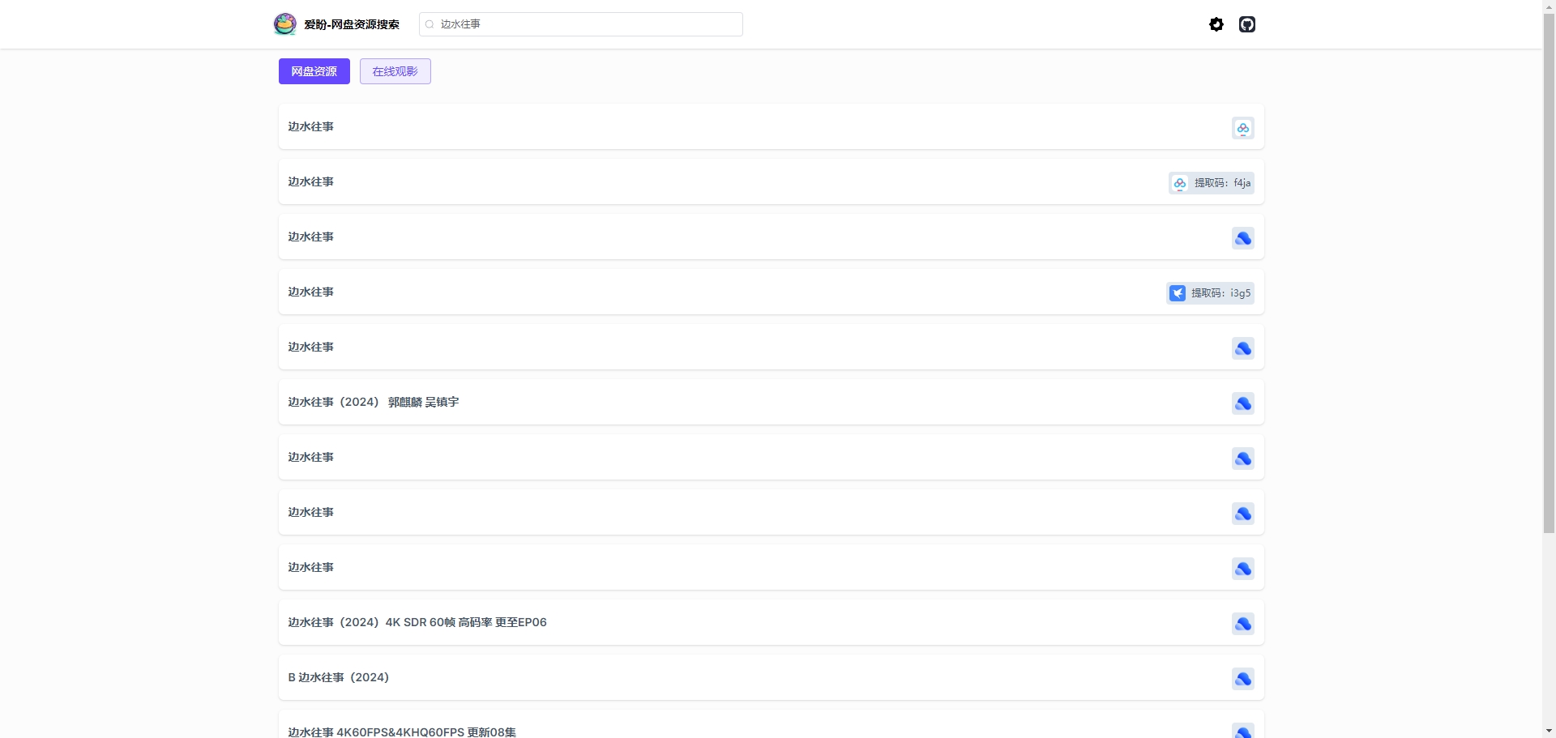Viewport: 1556px width, 738px height.
Task: Open result 边水往事（2024）4K SDR 60帧 高码率 更至EP06
Action: point(772,622)
